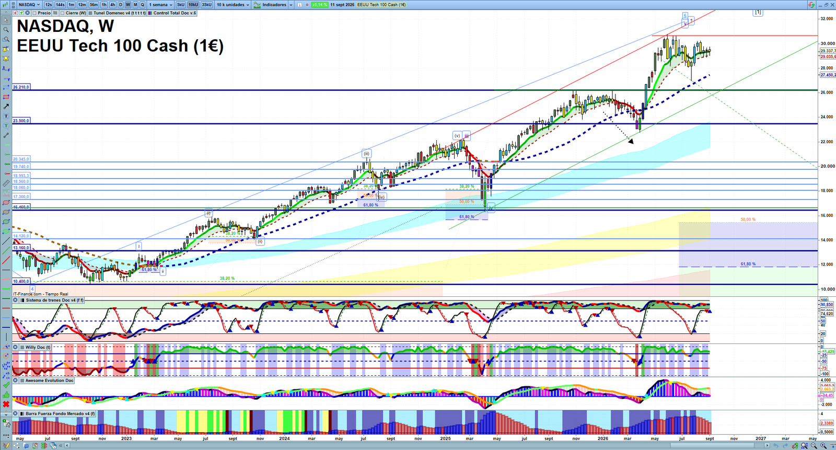Click the 26.210,0 price level label
The image size is (836, 450).
tap(21, 87)
